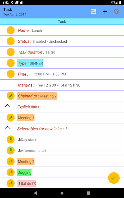Tap the Android back navigation button
Screen dimensions: 124x198
(36, 193)
